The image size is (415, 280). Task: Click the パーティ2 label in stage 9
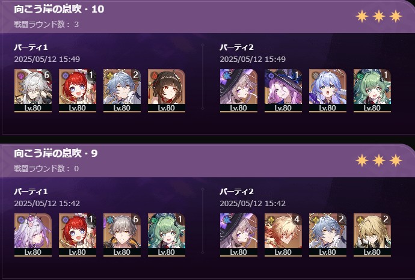[x=236, y=192]
